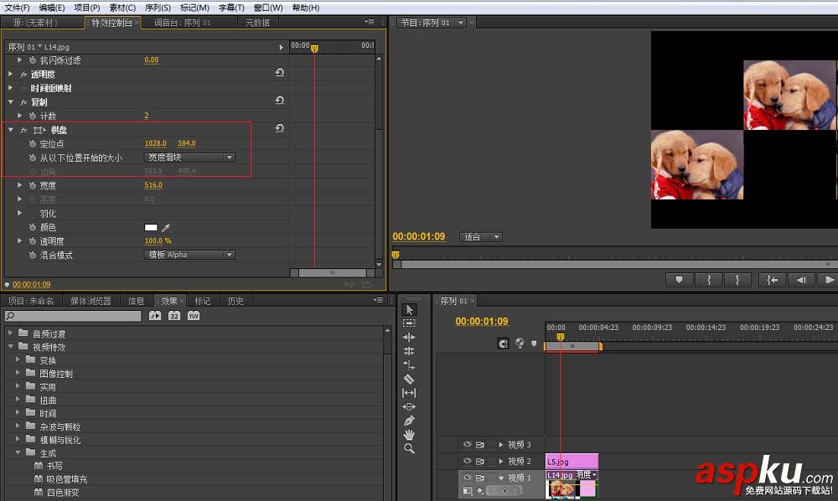Switch to the 历史 tab
The height and width of the screenshot is (501, 838).
(235, 302)
